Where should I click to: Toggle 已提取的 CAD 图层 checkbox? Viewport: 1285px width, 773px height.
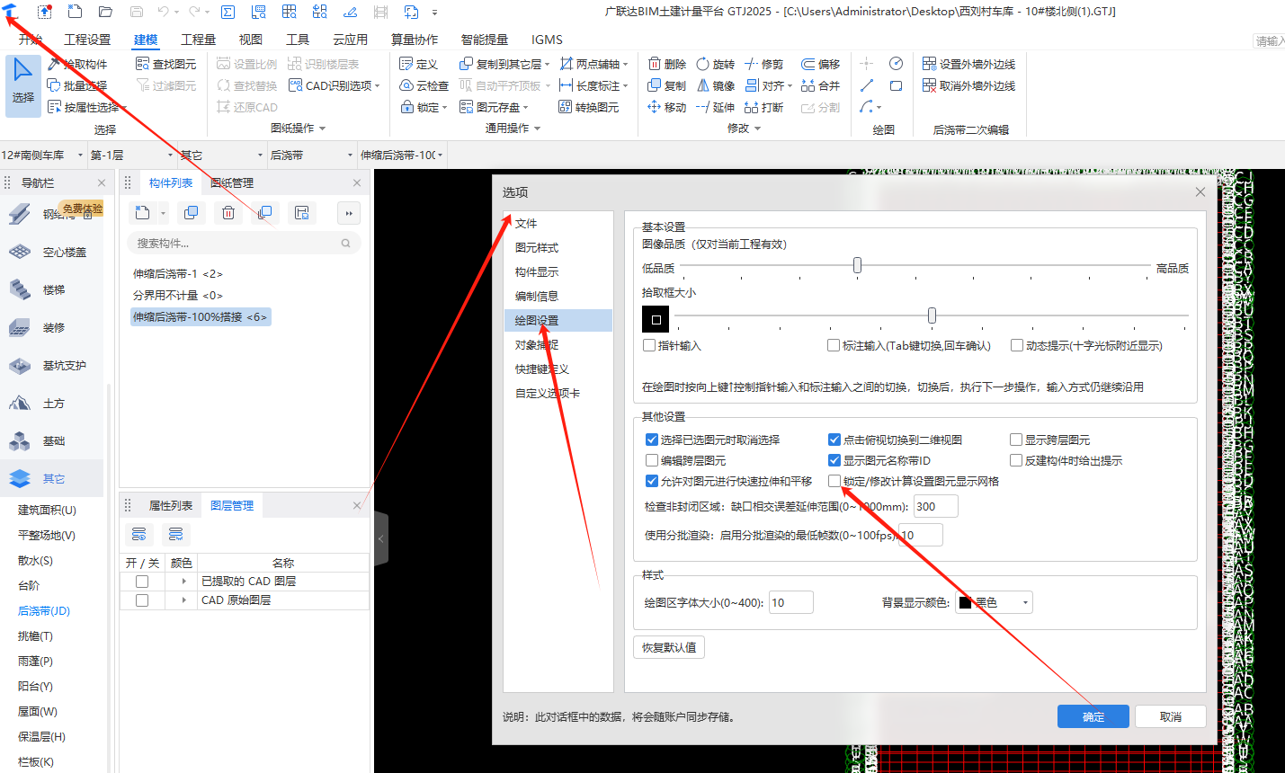click(142, 582)
